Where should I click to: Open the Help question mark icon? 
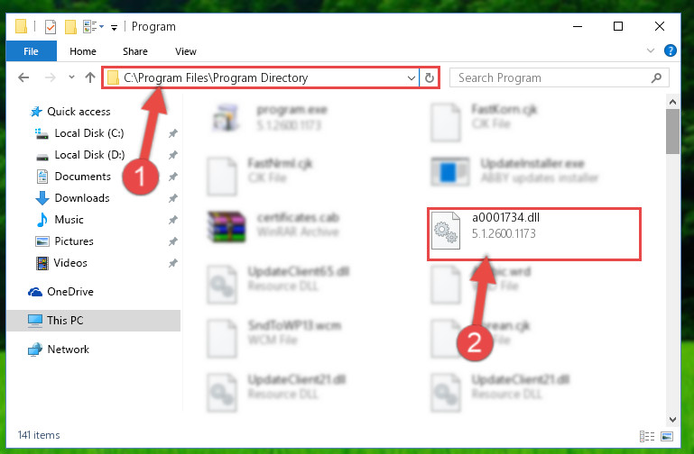point(671,50)
